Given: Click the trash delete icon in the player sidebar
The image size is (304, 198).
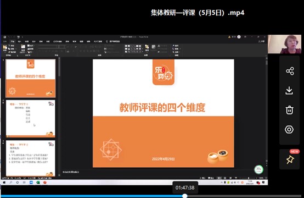Looking at the screenshot, I should point(289,110).
